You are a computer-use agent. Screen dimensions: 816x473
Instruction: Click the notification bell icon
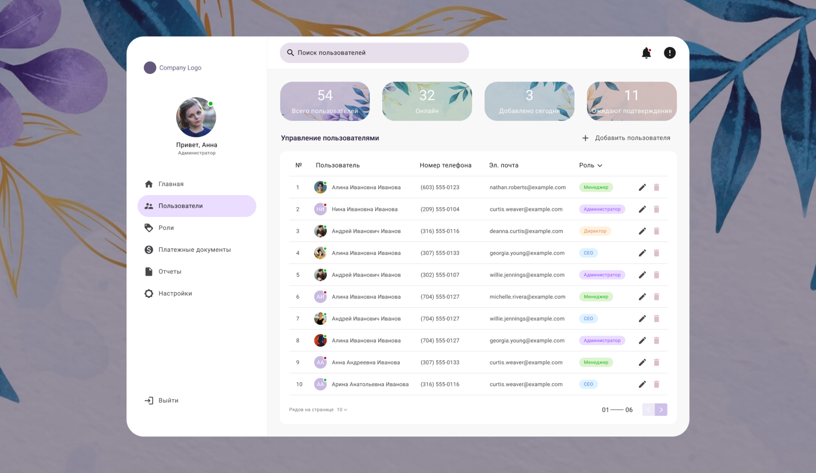click(x=646, y=53)
